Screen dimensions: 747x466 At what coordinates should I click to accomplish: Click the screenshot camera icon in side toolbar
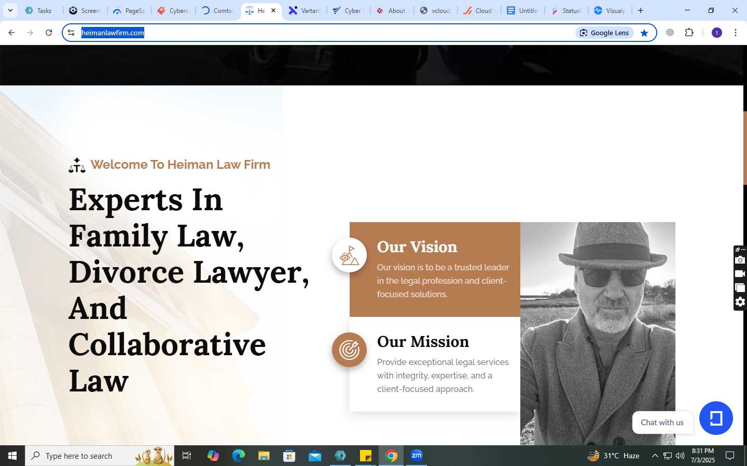[x=740, y=260]
